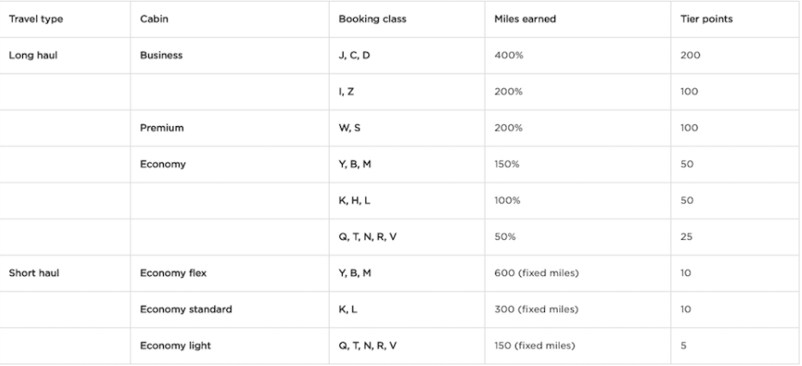
Task: Select the Business cabin cell
Action: (x=161, y=56)
